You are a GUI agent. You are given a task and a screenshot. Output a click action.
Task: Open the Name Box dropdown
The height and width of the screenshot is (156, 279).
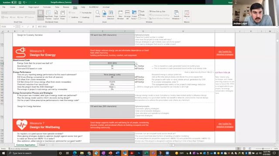coord(14,26)
